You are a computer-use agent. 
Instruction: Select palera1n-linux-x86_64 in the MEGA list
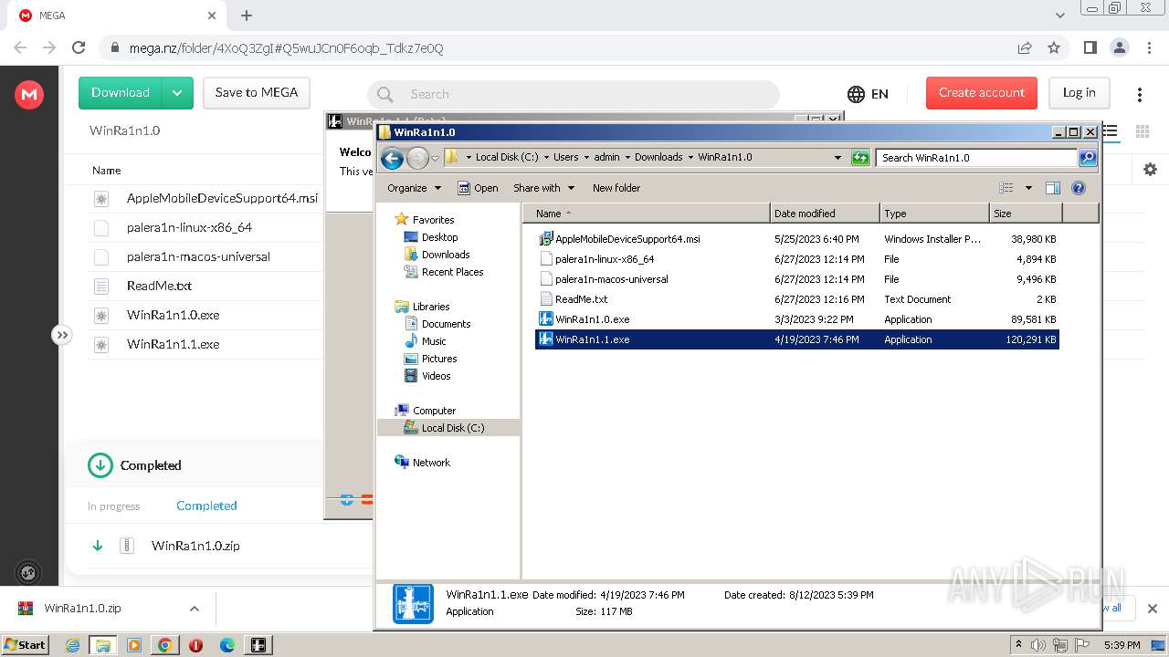[x=189, y=227]
